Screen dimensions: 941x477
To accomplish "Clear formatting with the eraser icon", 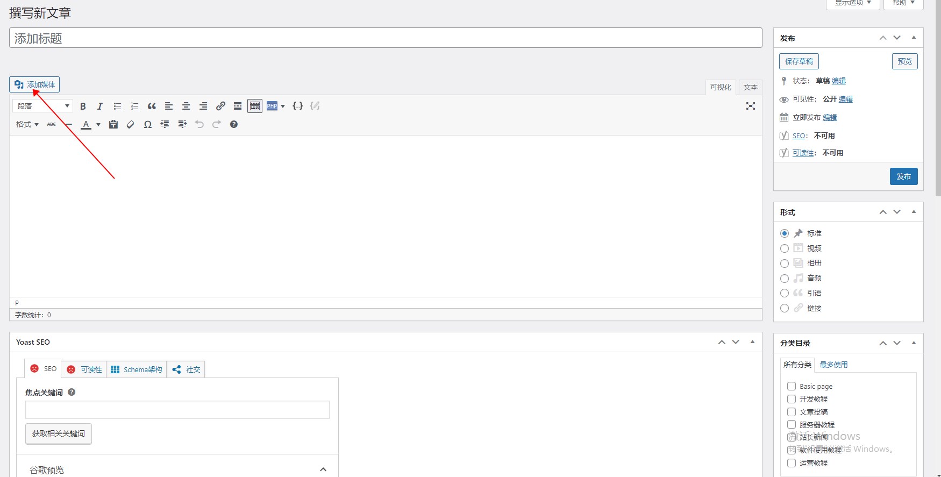I will [131, 124].
